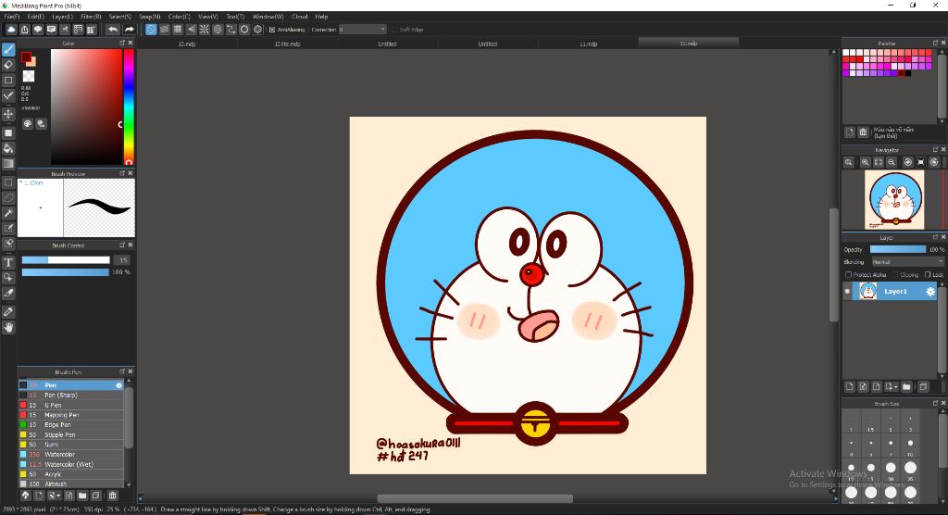Add a layer folder in Layer panel
Viewport: 948px width, 515px height.
(x=906, y=386)
